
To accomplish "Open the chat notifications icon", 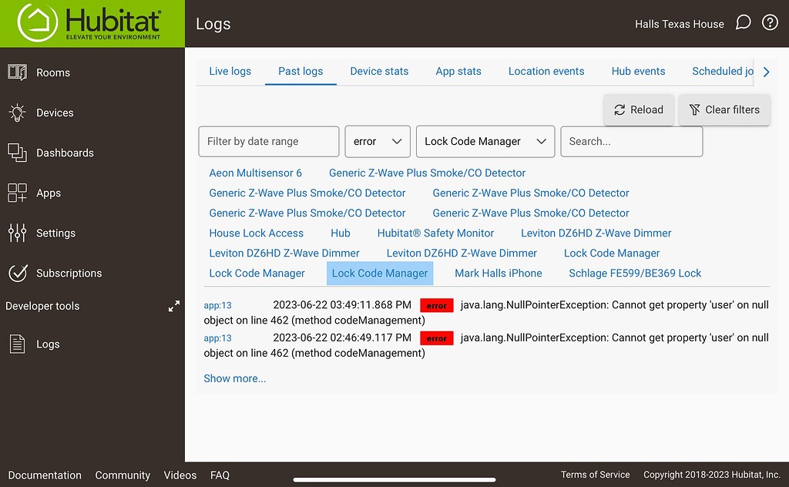I will point(743,23).
